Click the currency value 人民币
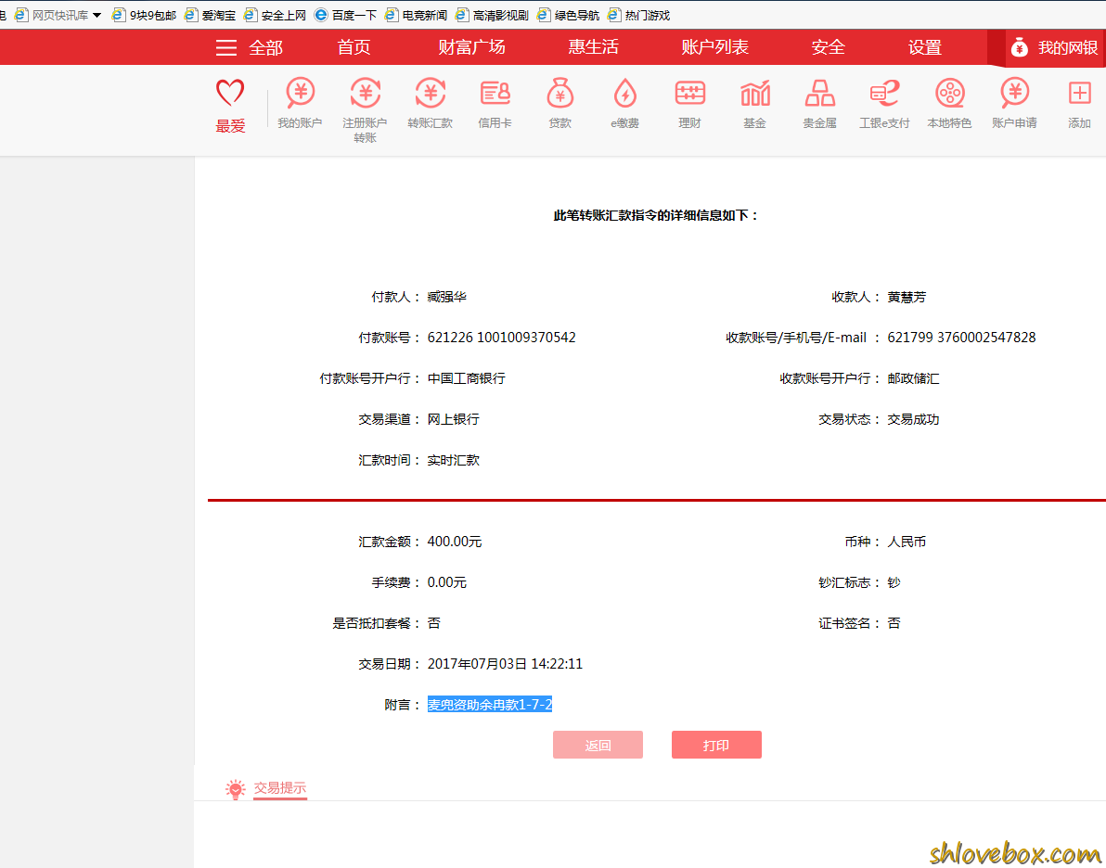Screen dimensions: 1106x868 click(x=907, y=542)
